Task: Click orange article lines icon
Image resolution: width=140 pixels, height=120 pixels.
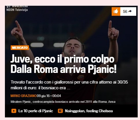Action: point(60,111)
